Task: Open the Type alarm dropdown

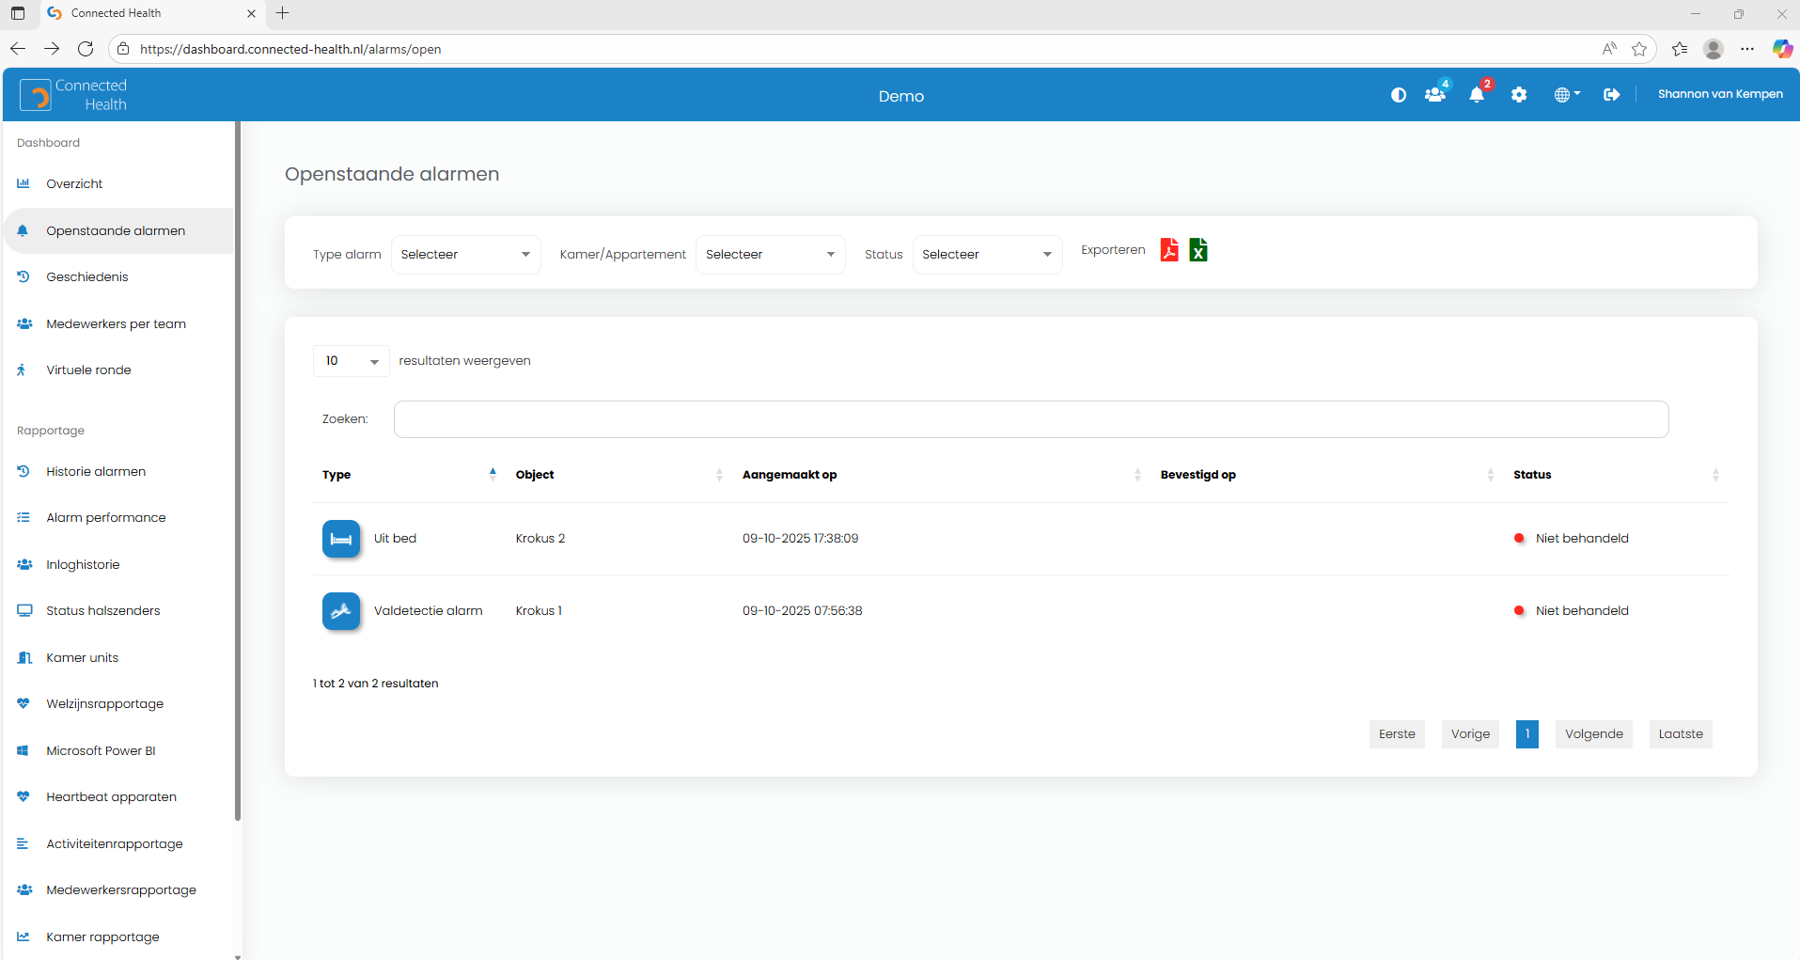Action: tap(465, 255)
